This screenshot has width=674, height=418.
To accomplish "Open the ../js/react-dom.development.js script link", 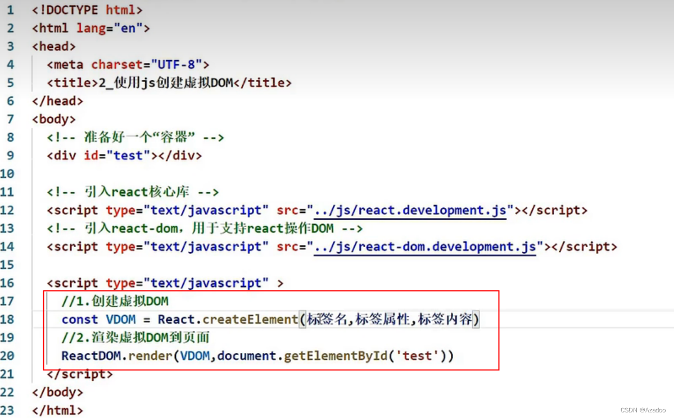I will coord(425,247).
